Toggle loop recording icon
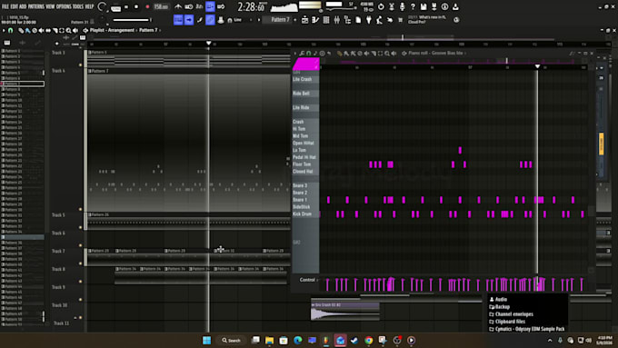This screenshot has width=618, height=348. 221,6
